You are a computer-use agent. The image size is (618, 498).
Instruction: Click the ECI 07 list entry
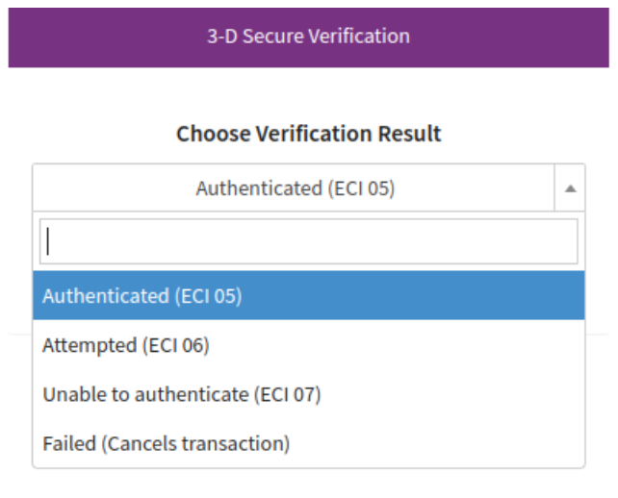181,394
